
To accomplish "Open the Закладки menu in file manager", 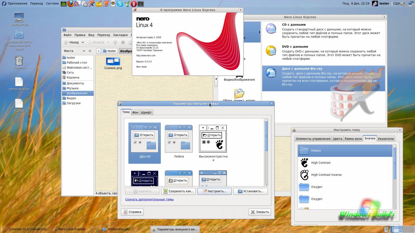I will click(x=120, y=35).
